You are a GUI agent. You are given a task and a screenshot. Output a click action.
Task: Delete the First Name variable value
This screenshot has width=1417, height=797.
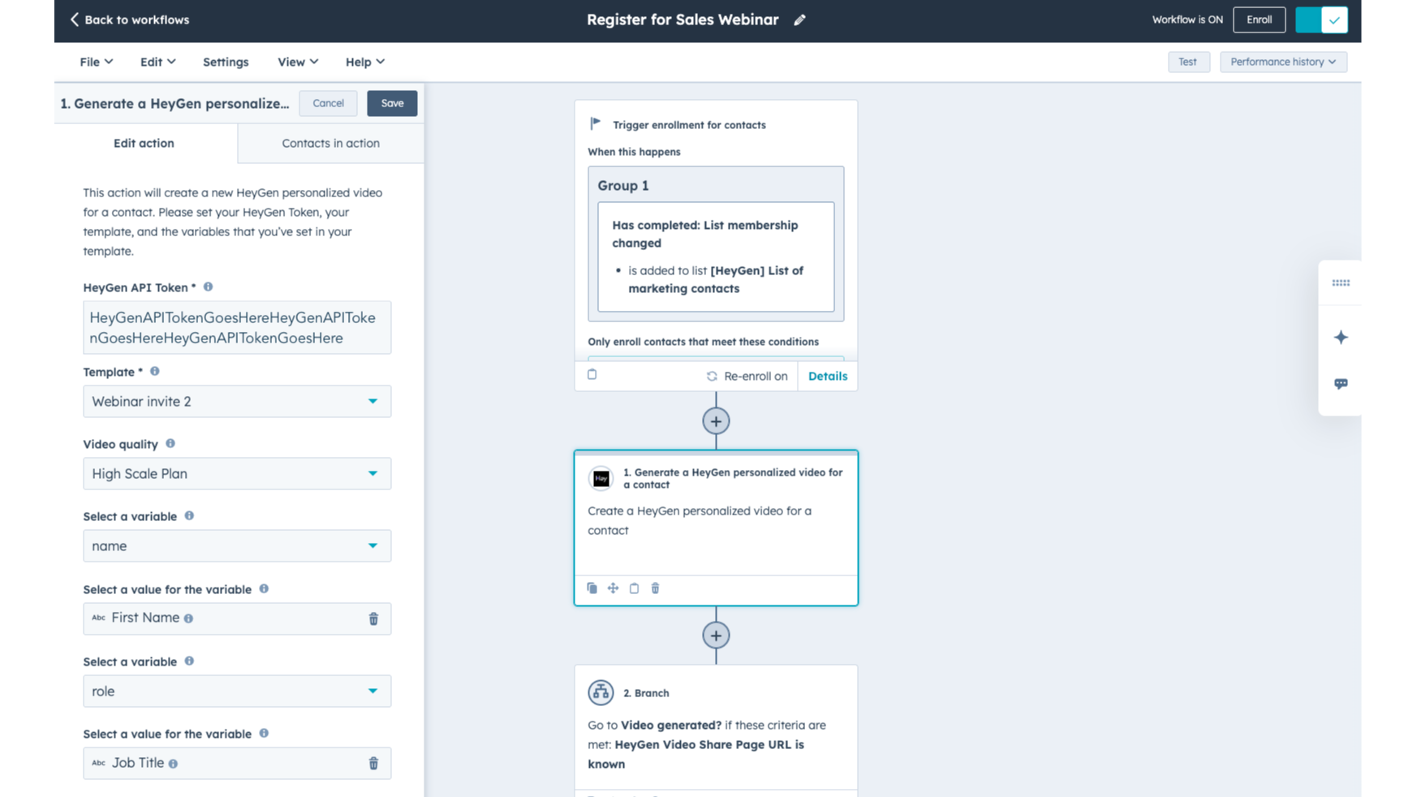click(373, 619)
